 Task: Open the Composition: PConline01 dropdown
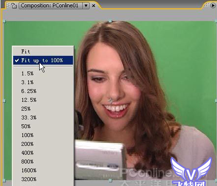pos(54,6)
